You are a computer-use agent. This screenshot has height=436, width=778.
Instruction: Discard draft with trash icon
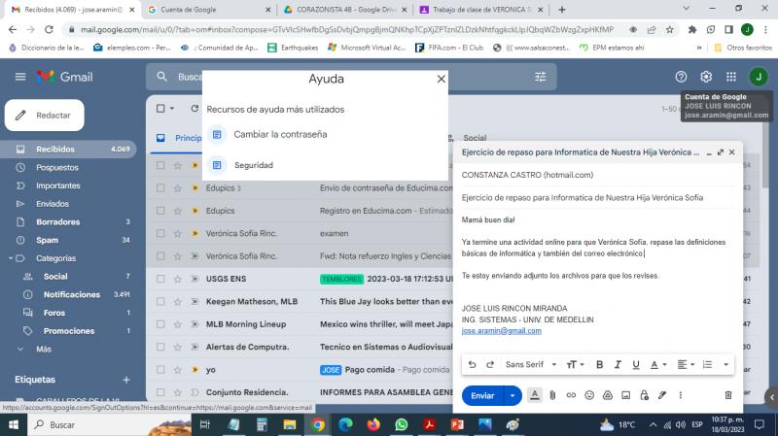tap(727, 395)
